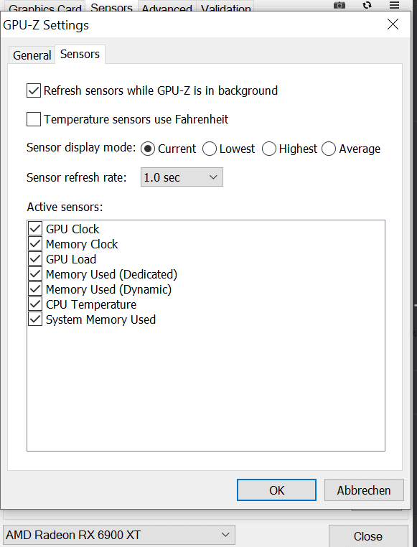Cancel settings with Abbrechen button

[364, 490]
